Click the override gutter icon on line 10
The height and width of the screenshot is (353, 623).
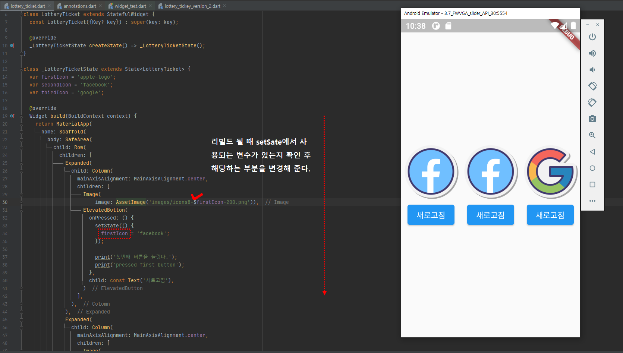click(12, 45)
